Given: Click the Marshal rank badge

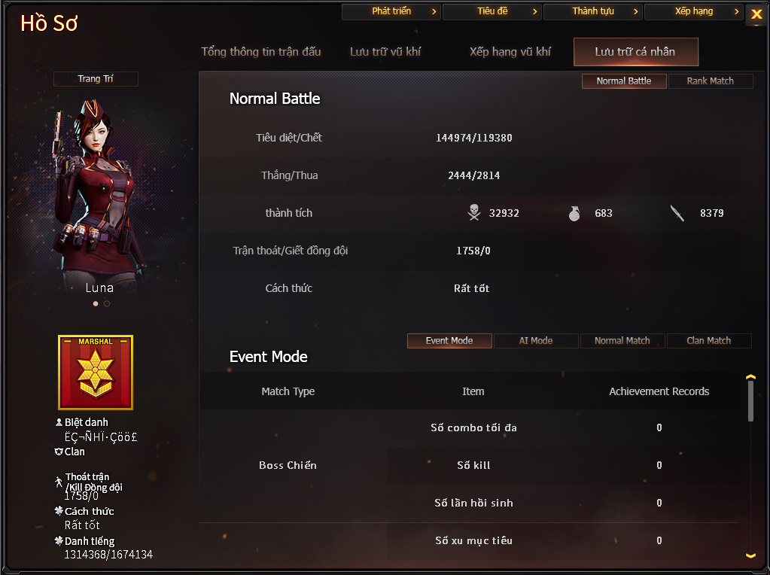Looking at the screenshot, I should [x=96, y=373].
